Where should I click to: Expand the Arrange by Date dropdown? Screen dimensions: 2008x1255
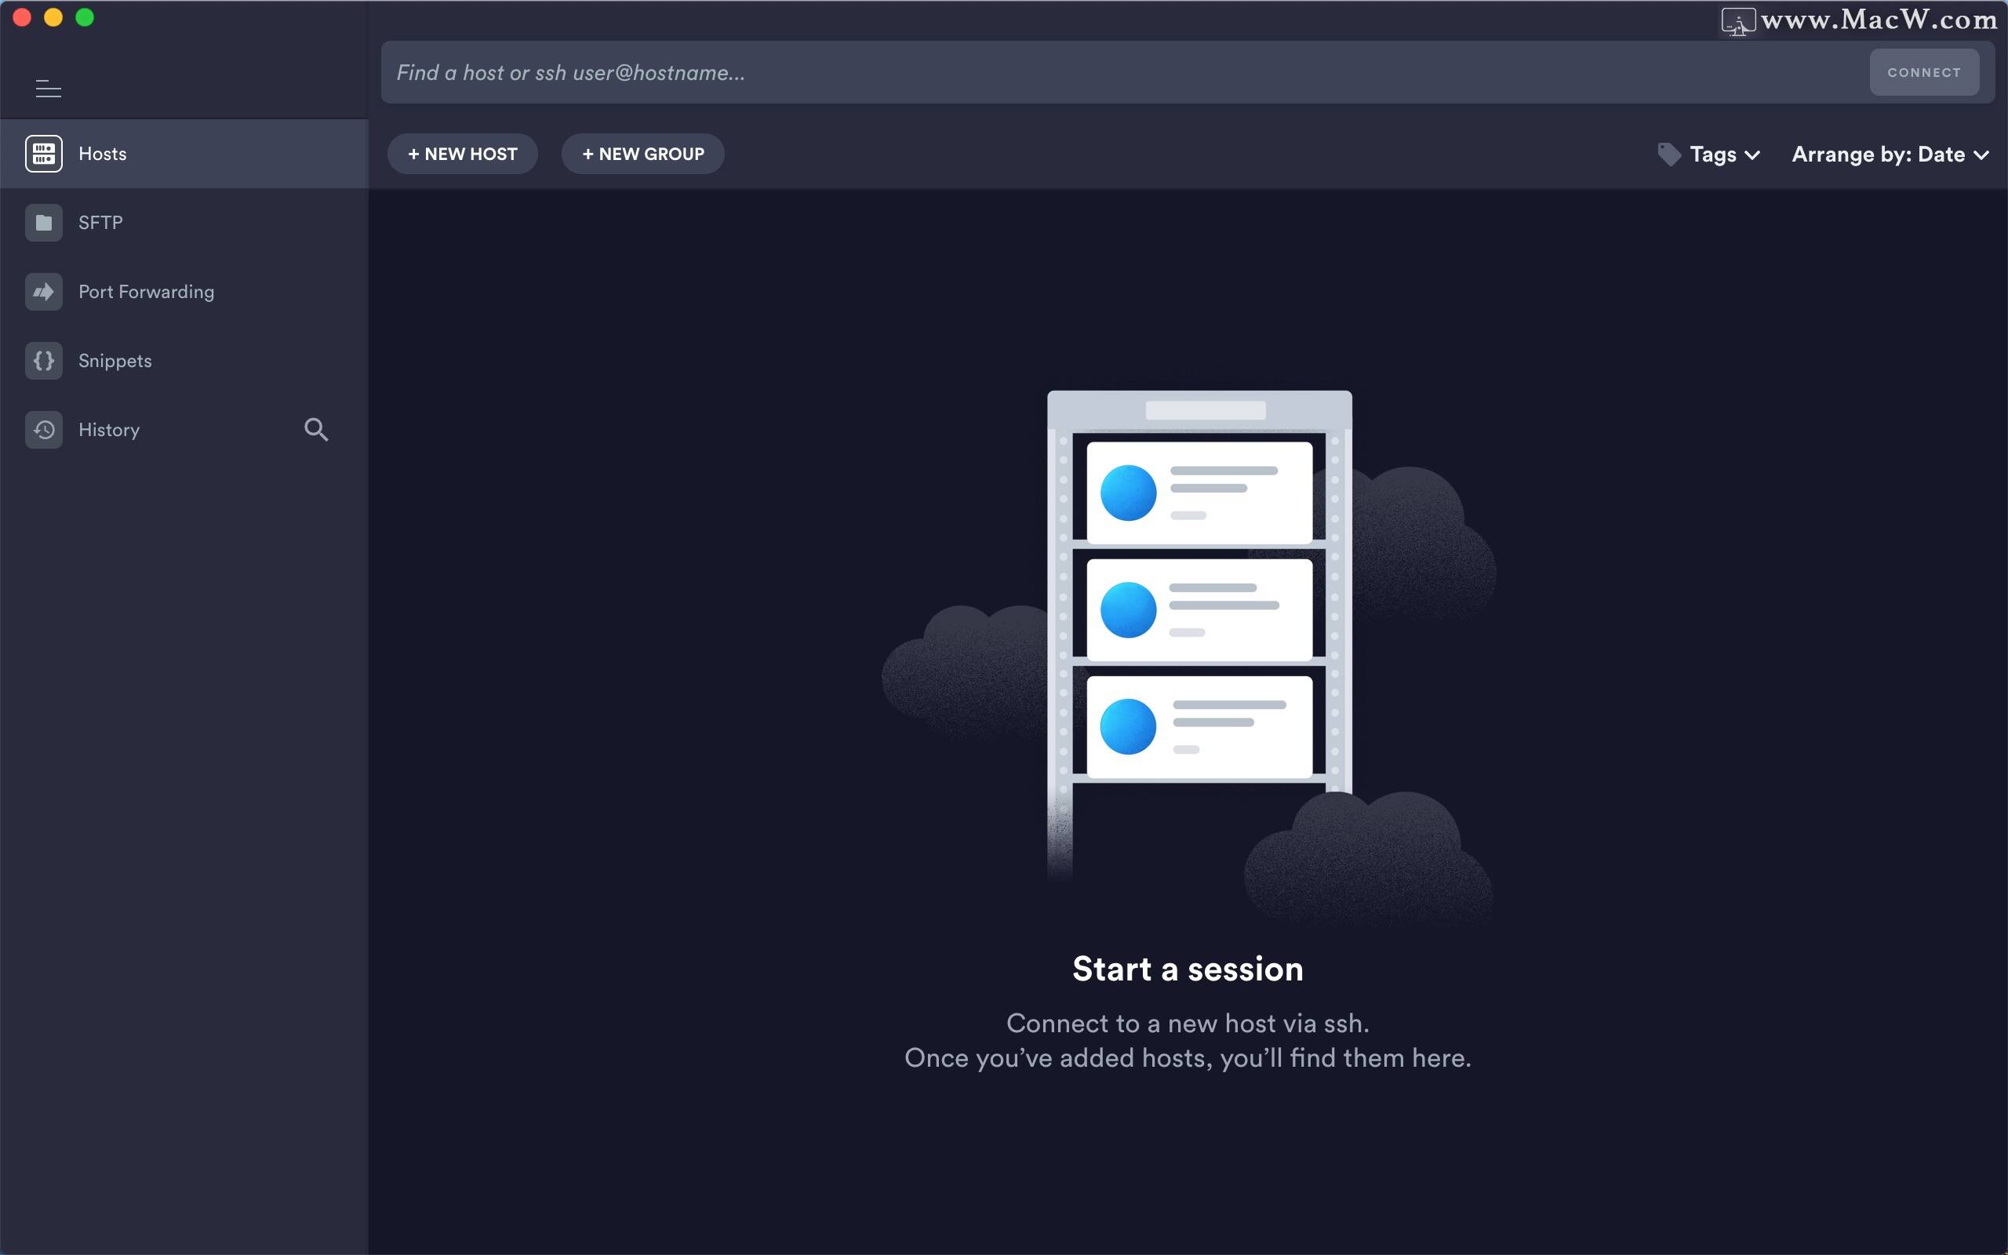(x=1888, y=153)
